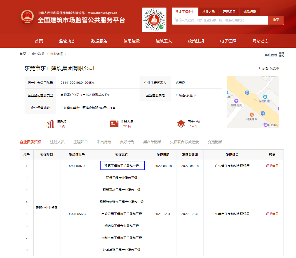Click the 锦成百货 shopping map marker
296x258 pixels.
click(x=236, y=101)
